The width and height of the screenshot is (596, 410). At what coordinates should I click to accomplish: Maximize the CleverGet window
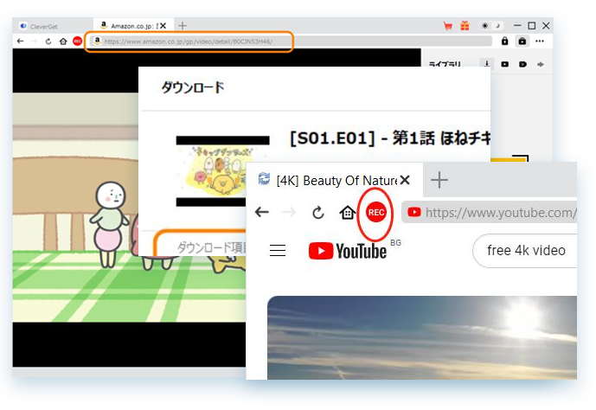tap(532, 26)
